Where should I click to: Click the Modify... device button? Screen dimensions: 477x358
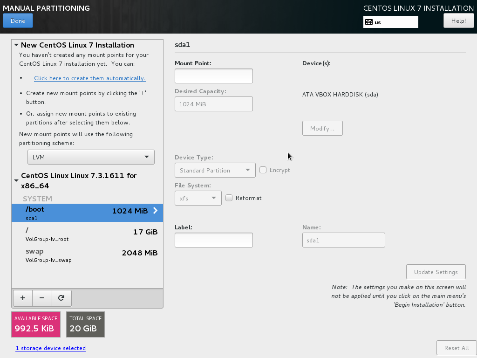coord(322,128)
